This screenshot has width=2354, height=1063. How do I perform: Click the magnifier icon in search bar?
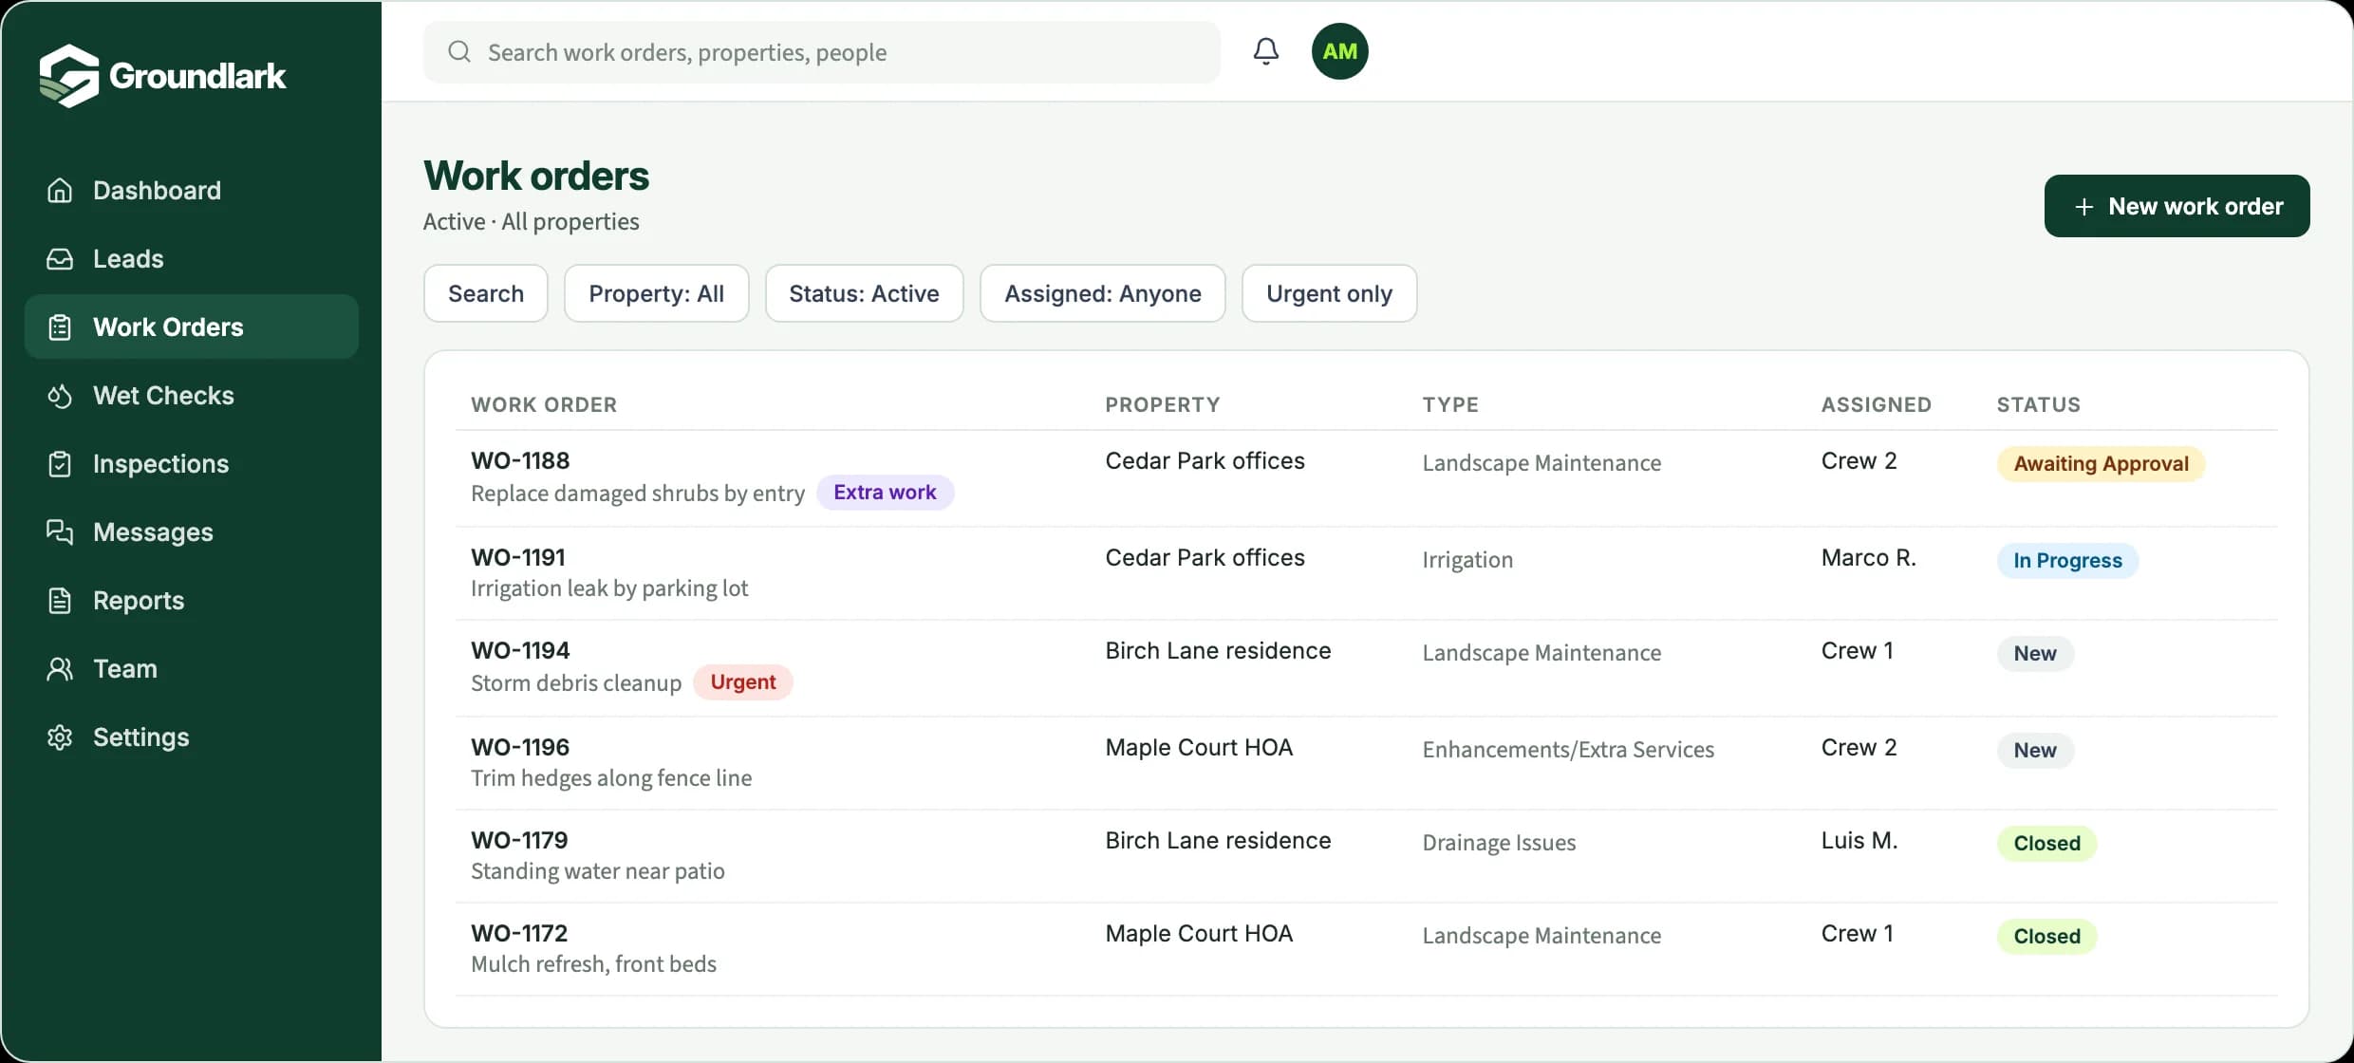point(459,51)
